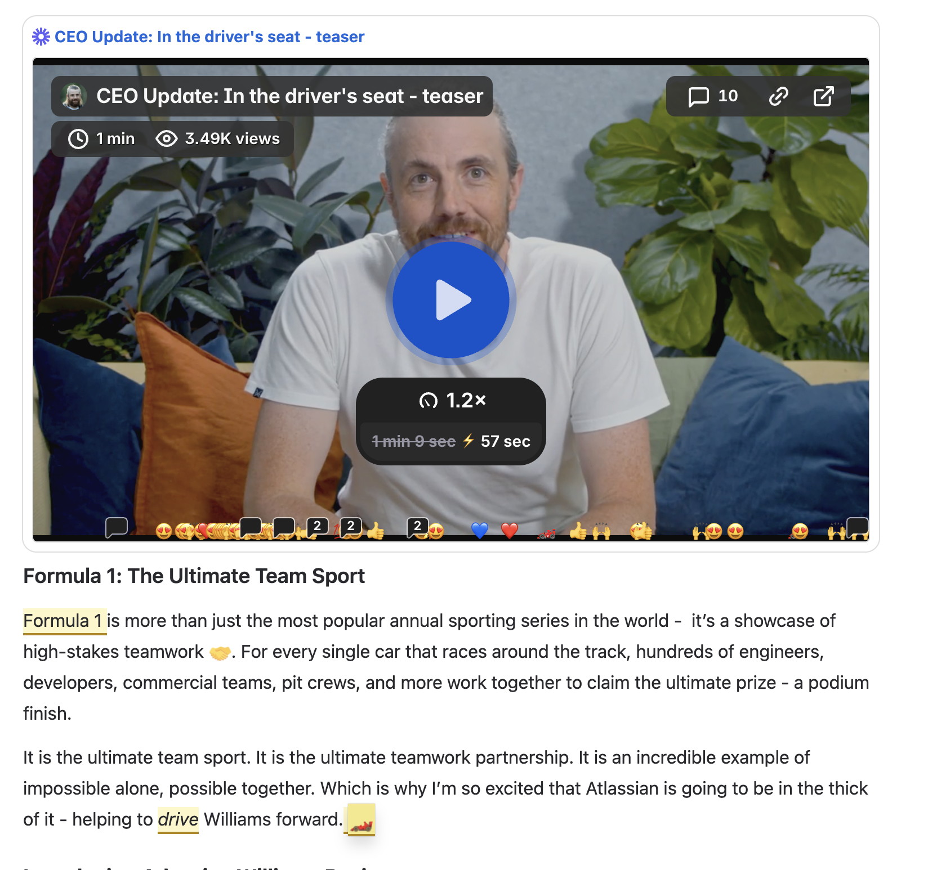Play the CEO Update video
This screenshot has height=870, width=928.
450,300
